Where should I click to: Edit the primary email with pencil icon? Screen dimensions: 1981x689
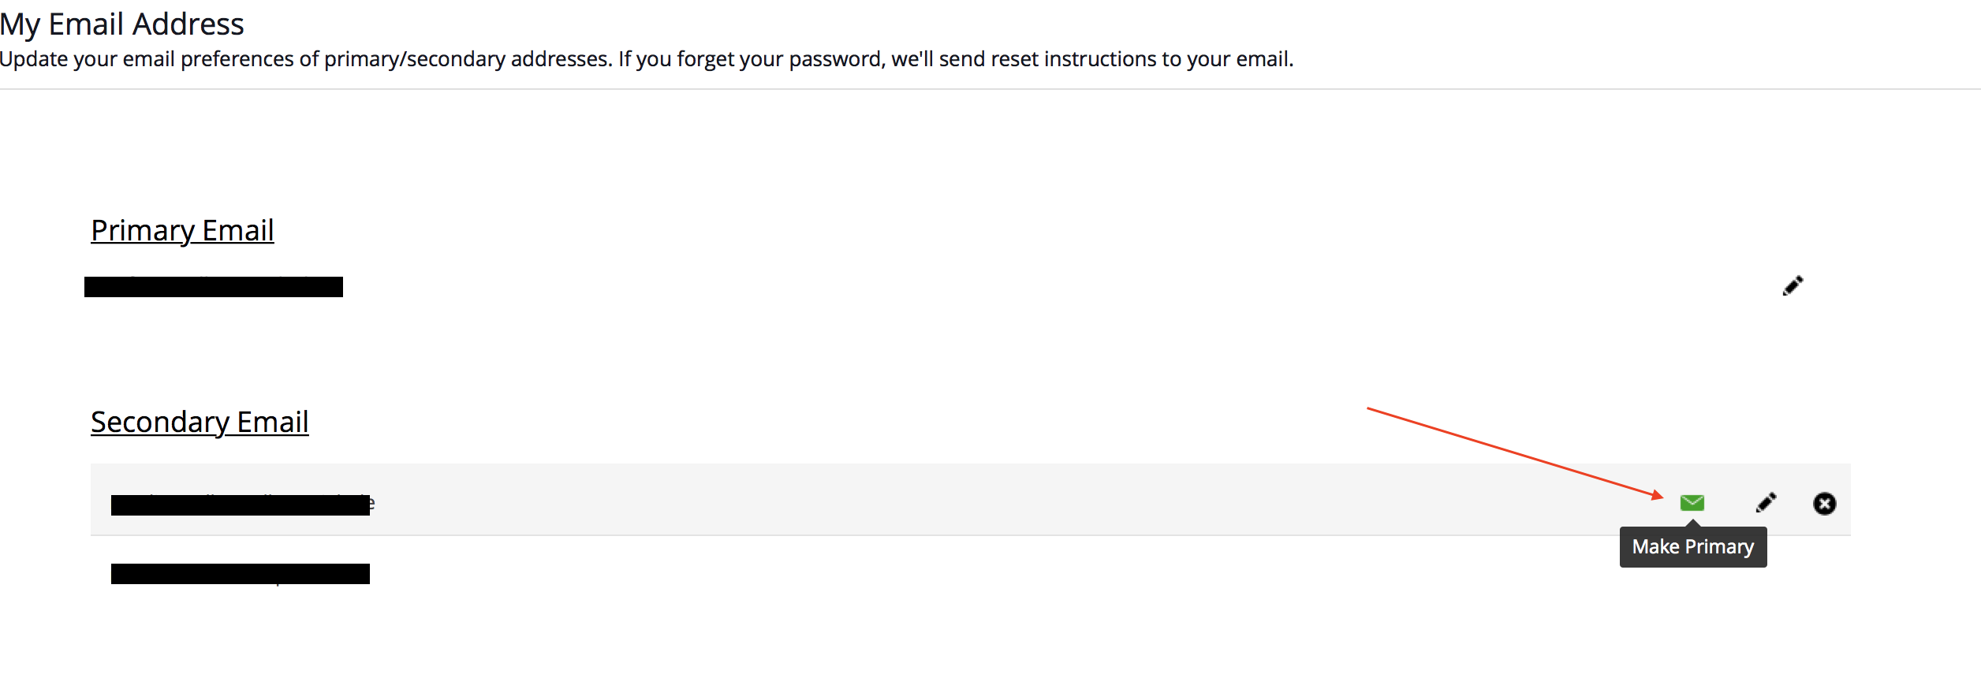1793,285
